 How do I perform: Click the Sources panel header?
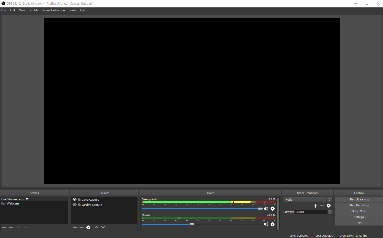pyautogui.click(x=104, y=193)
